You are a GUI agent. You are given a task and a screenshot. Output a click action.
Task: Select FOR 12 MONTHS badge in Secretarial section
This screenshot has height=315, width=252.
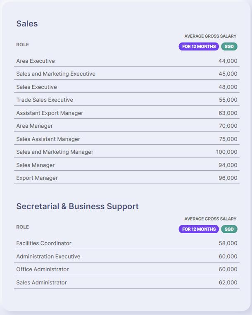199,229
